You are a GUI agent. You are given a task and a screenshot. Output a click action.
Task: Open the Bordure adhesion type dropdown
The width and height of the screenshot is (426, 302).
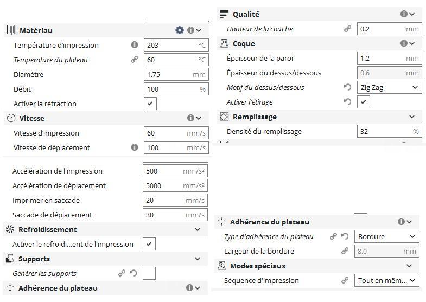click(x=386, y=236)
